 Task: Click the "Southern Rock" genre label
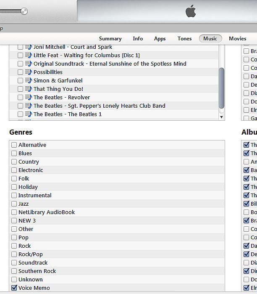pos(37,271)
